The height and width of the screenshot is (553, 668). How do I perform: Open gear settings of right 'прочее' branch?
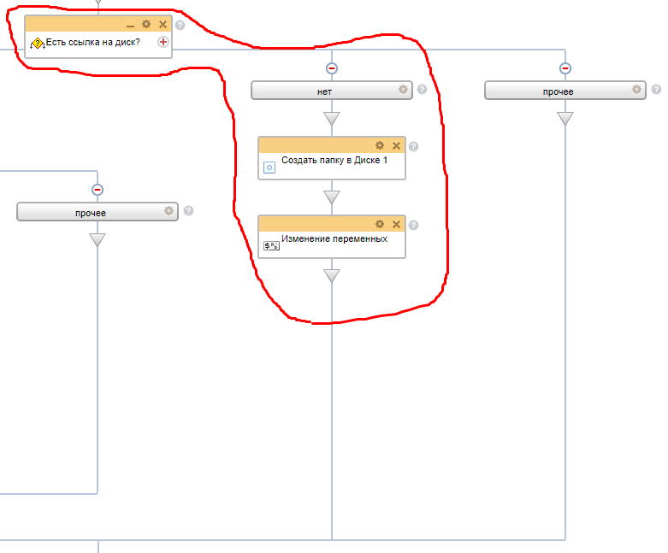(x=636, y=90)
